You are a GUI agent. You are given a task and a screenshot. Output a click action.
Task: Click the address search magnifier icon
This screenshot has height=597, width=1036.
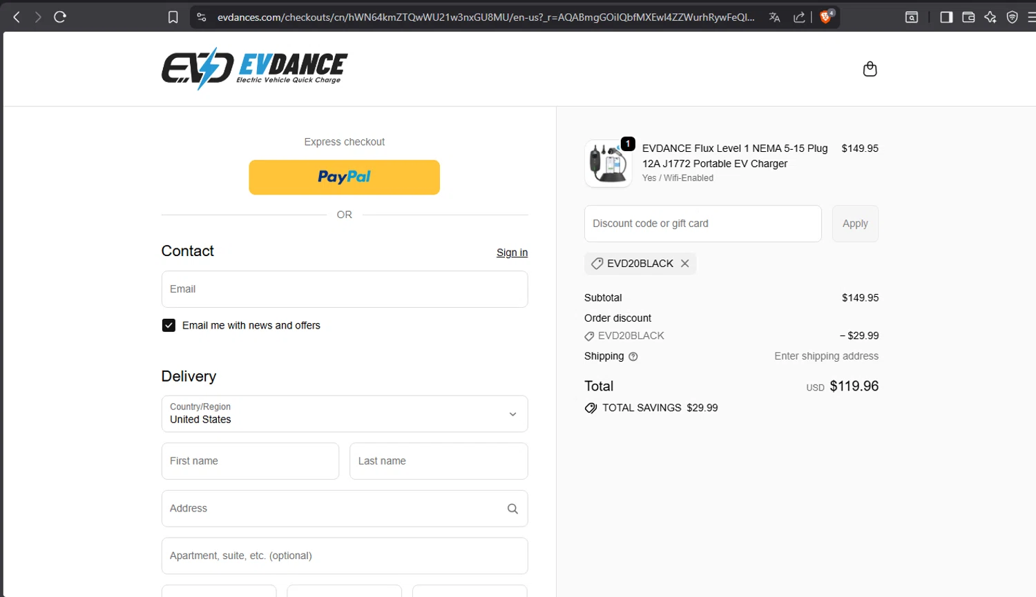[512, 509]
